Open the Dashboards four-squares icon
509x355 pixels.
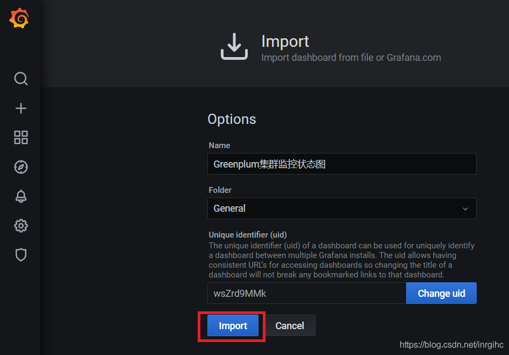click(x=20, y=137)
